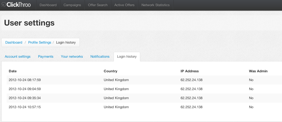Select the Login history tab
This screenshot has width=282, height=122.
pos(127,57)
